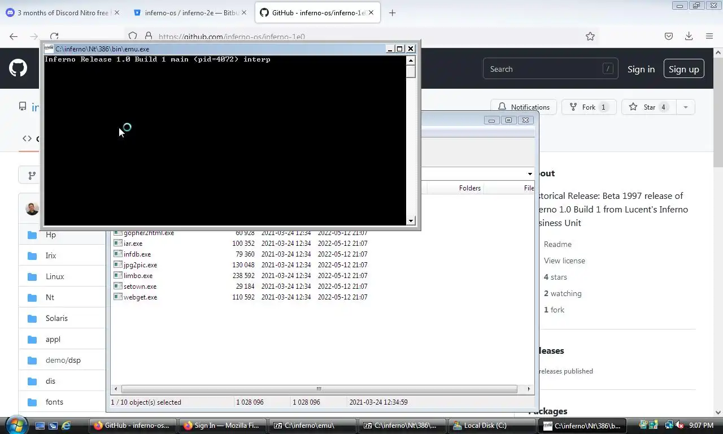Screen dimensions: 723x434
Task: Open the Linux folder in repository
Action: pos(55,276)
